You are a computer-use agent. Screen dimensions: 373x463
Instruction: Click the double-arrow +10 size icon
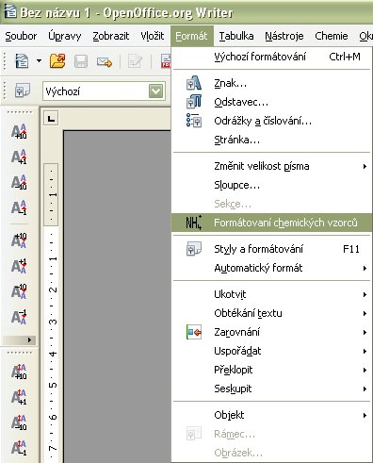[x=19, y=372]
